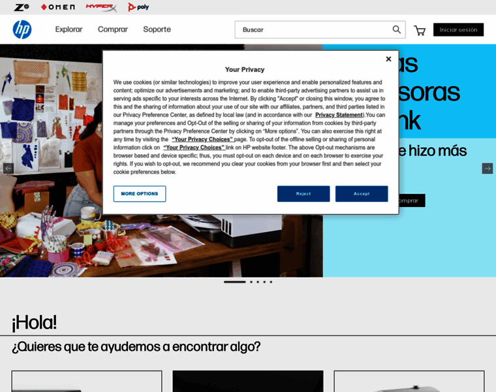The height and width of the screenshot is (392, 496).
Task: Click "¿Quieres que te ayudemos a encontrar algo?" heading
Action: [x=136, y=347]
